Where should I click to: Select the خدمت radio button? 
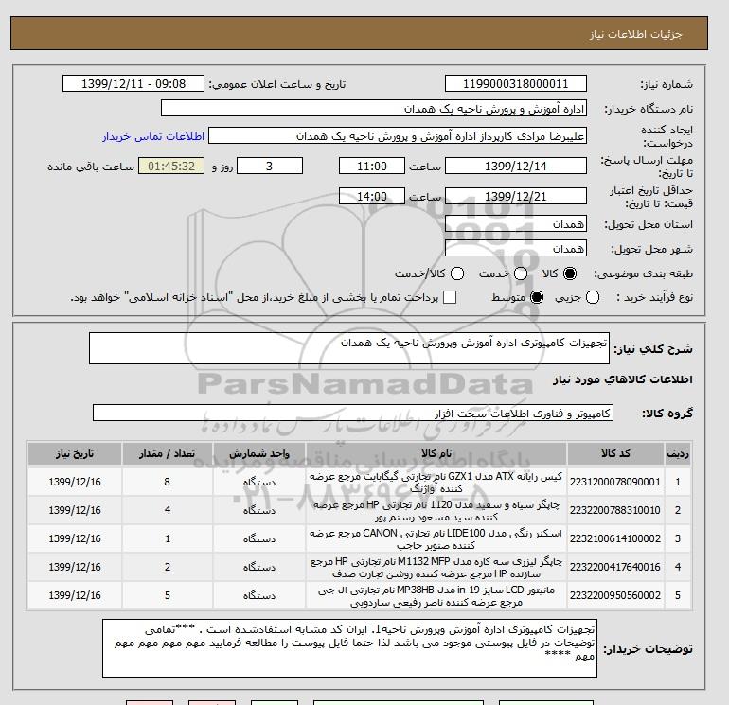pos(521,273)
